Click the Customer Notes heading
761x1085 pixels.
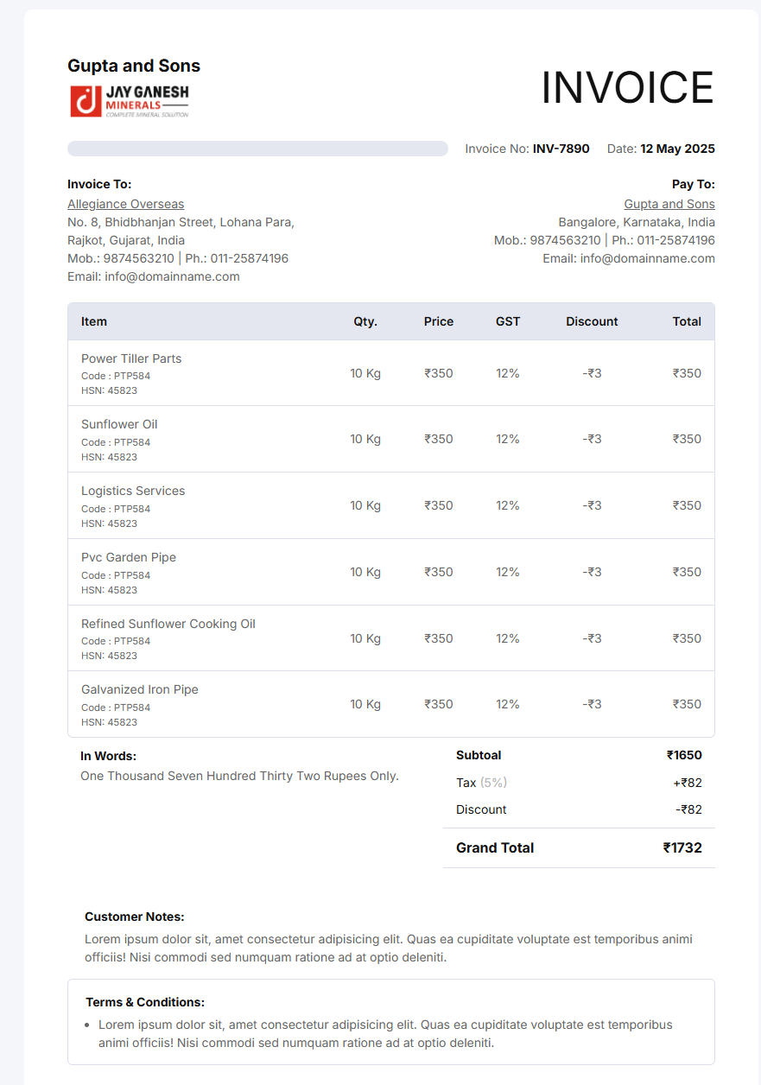[x=135, y=917]
